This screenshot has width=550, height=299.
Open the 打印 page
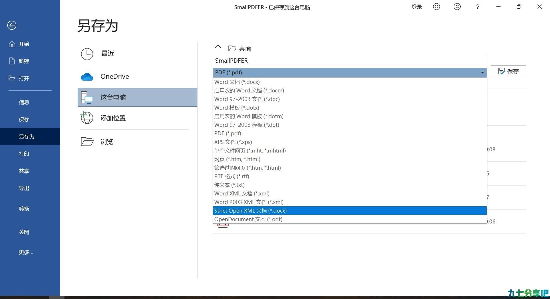click(24, 154)
